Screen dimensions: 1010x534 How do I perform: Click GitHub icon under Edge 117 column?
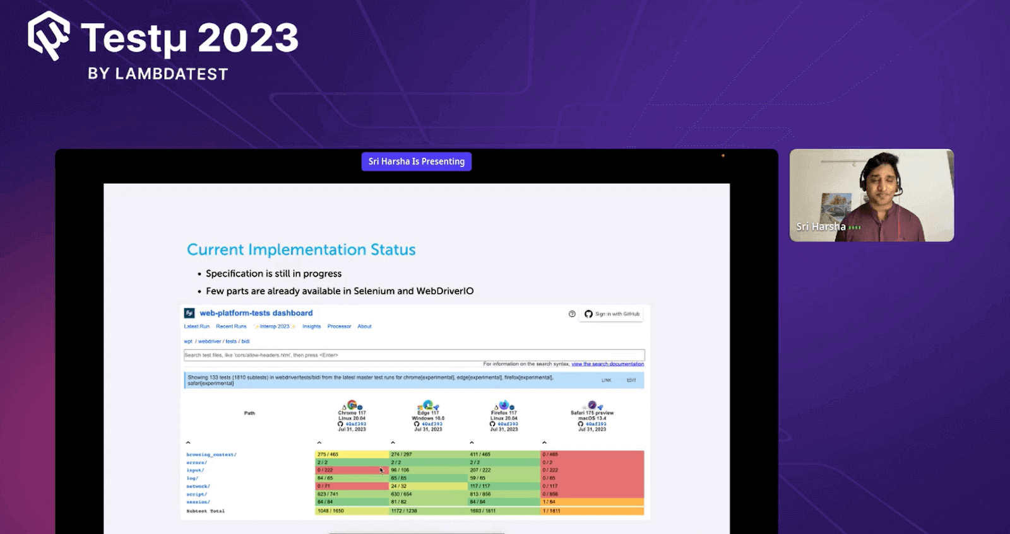coord(417,424)
